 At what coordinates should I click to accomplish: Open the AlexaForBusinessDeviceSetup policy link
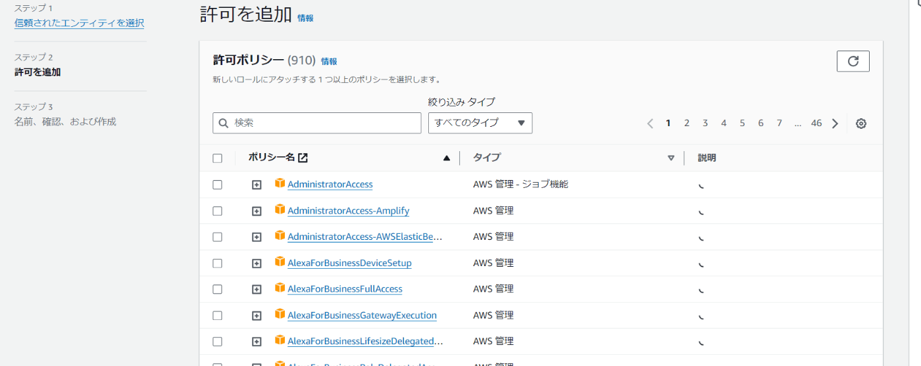tap(349, 263)
